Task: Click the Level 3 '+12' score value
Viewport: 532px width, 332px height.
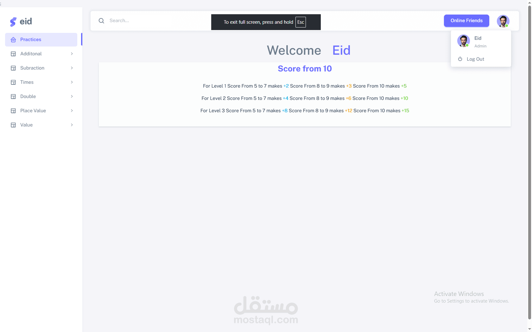Action: pos(349,111)
